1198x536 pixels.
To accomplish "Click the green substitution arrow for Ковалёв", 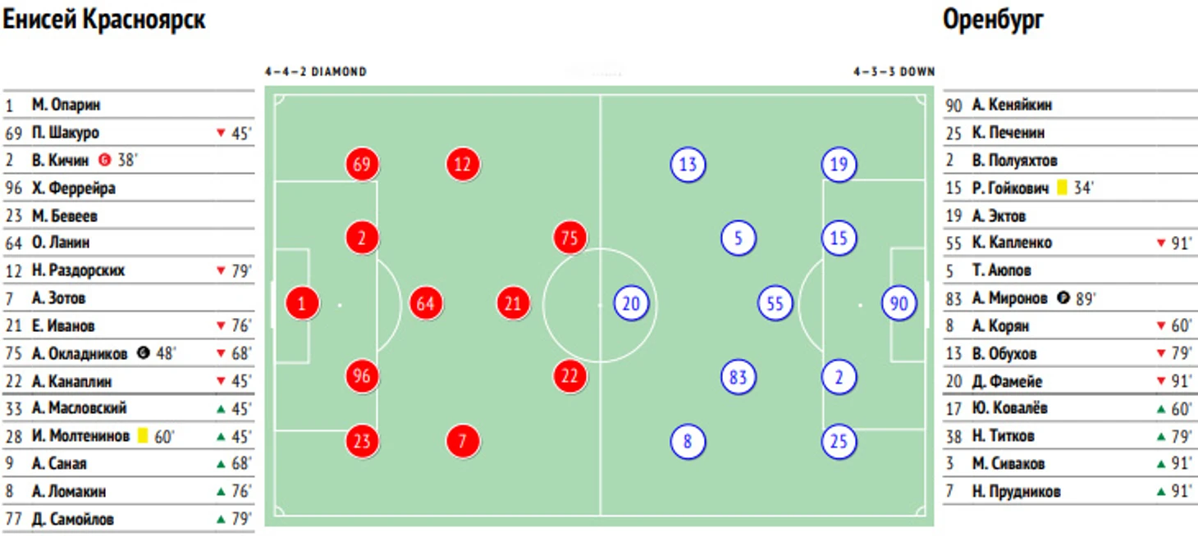I will click(1160, 408).
